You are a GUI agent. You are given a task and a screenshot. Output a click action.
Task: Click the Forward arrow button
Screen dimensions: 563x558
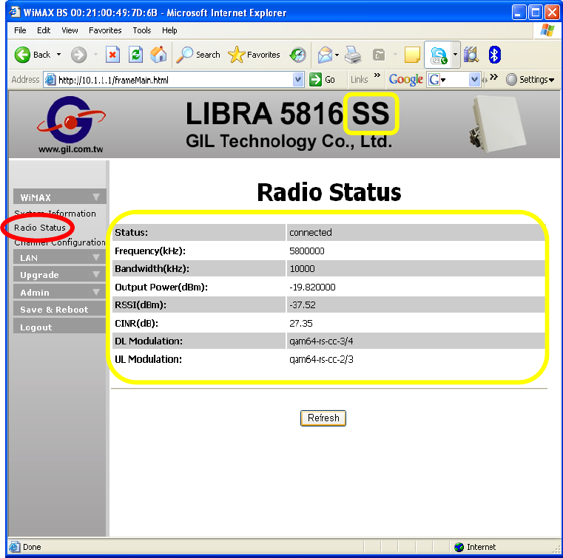click(x=78, y=55)
